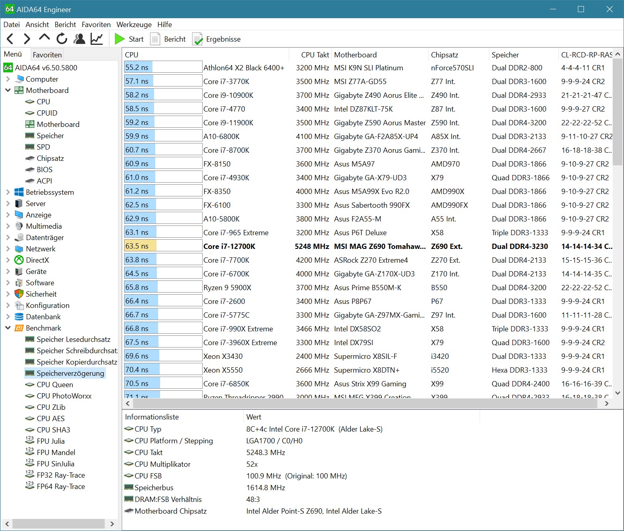624x531 pixels.
Task: Go up one level with Up arrow
Action: 44,38
